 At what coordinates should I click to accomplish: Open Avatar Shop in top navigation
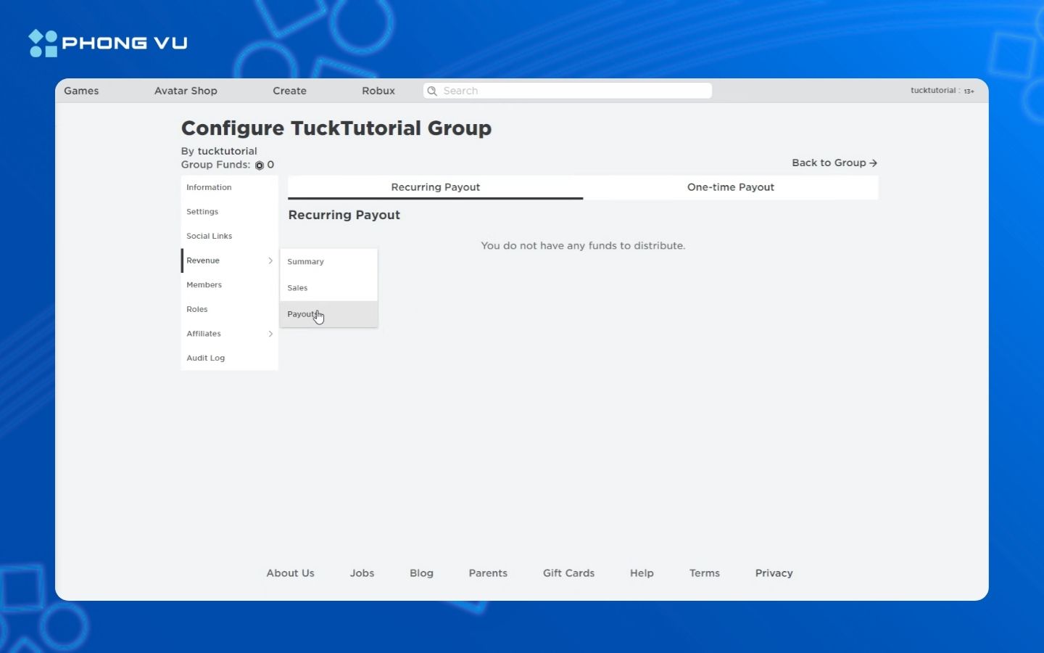(186, 91)
